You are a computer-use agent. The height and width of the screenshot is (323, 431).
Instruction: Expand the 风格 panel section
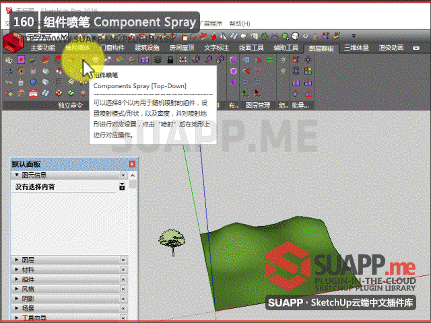17,289
